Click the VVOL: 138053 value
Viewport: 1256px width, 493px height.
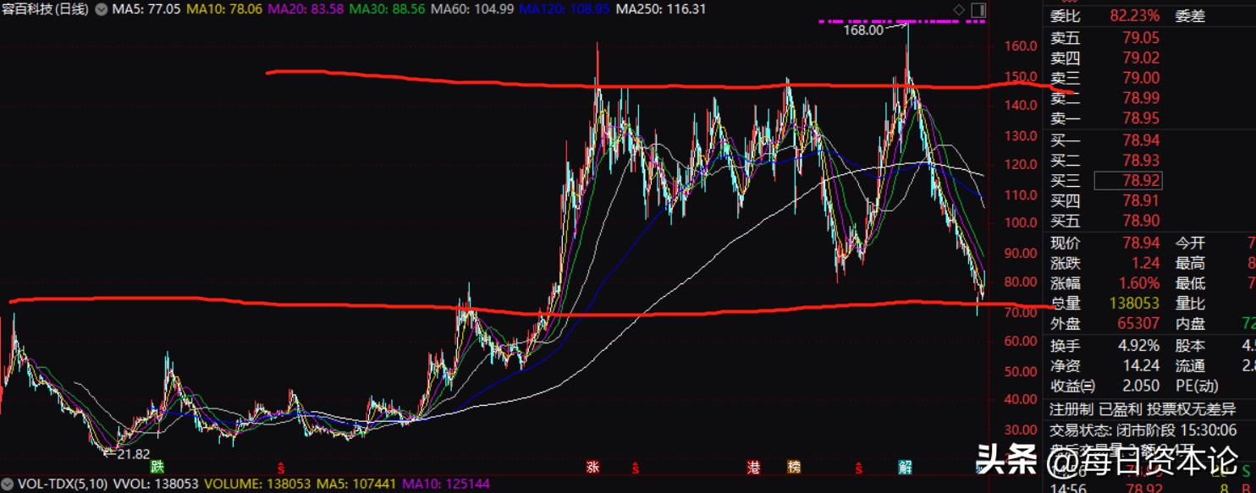pos(155,485)
